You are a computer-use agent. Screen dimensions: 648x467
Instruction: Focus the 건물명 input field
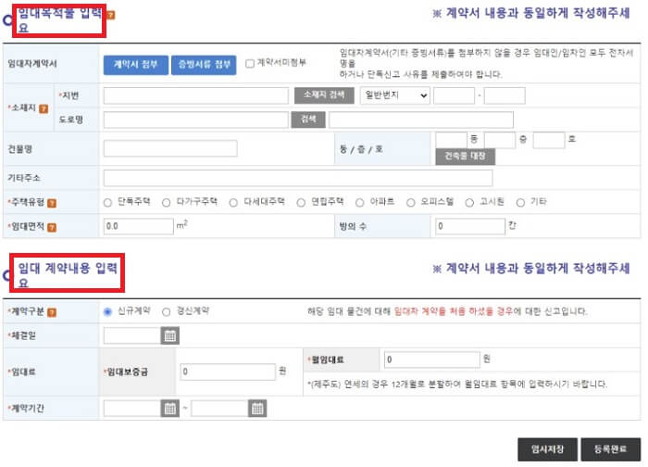point(170,148)
